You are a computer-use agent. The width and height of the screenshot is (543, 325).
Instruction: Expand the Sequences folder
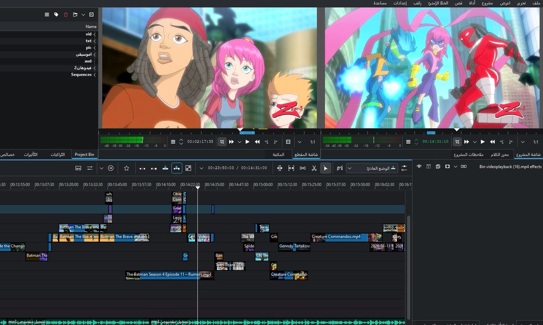point(95,75)
